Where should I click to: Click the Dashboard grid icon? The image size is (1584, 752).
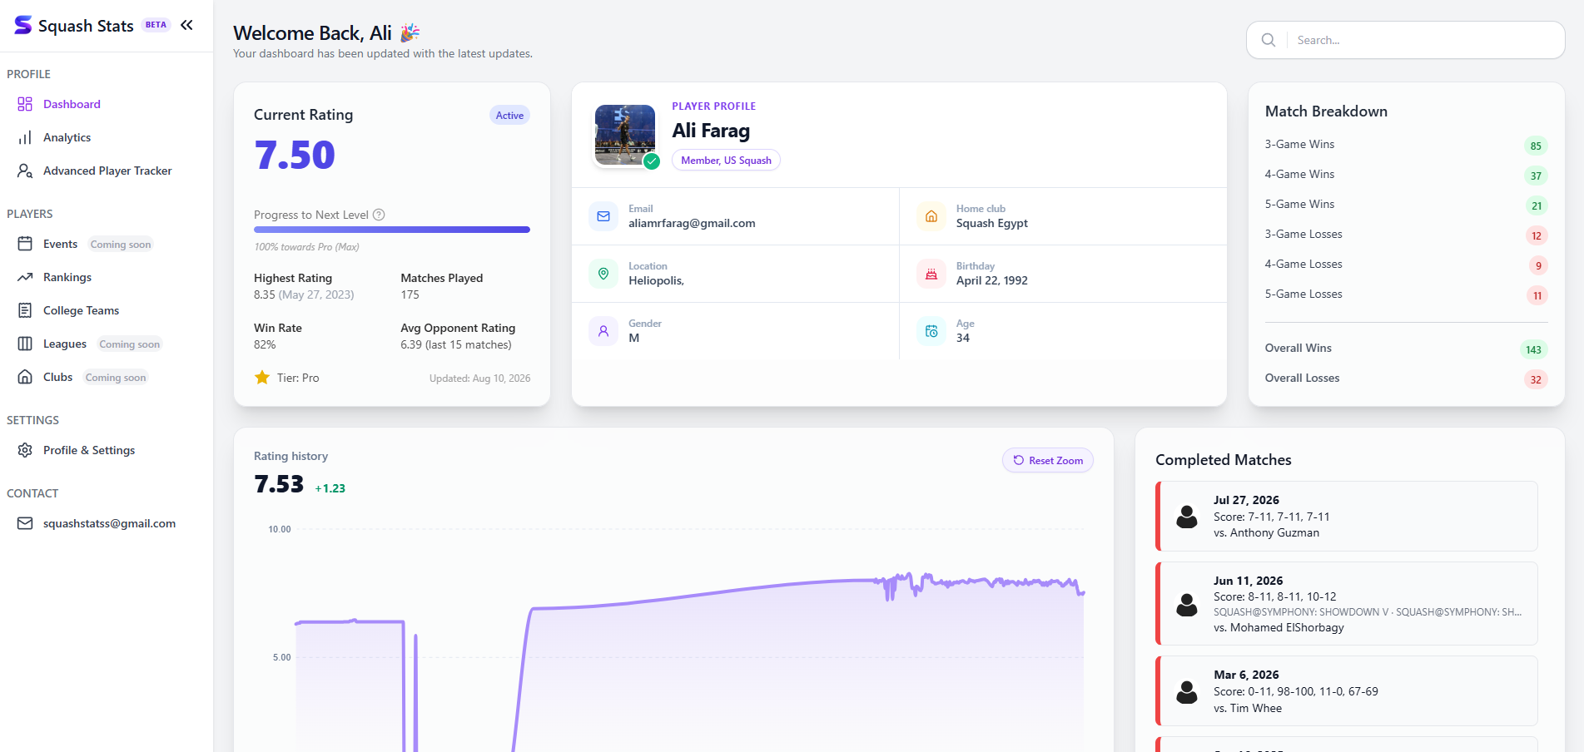point(25,104)
